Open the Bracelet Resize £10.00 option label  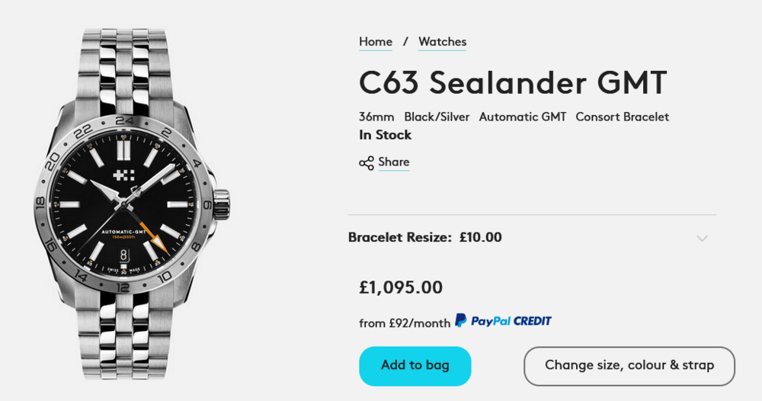click(425, 237)
